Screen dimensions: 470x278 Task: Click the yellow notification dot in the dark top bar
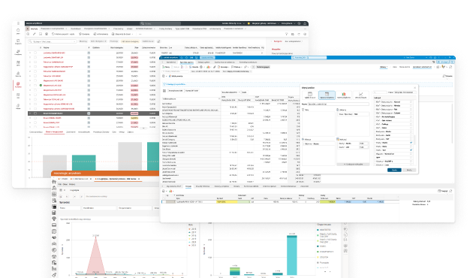(x=249, y=23)
